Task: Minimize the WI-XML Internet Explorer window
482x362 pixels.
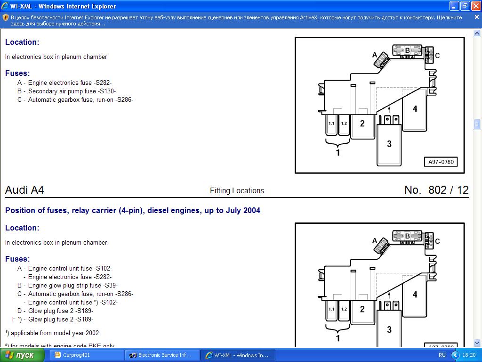Action: coord(454,6)
